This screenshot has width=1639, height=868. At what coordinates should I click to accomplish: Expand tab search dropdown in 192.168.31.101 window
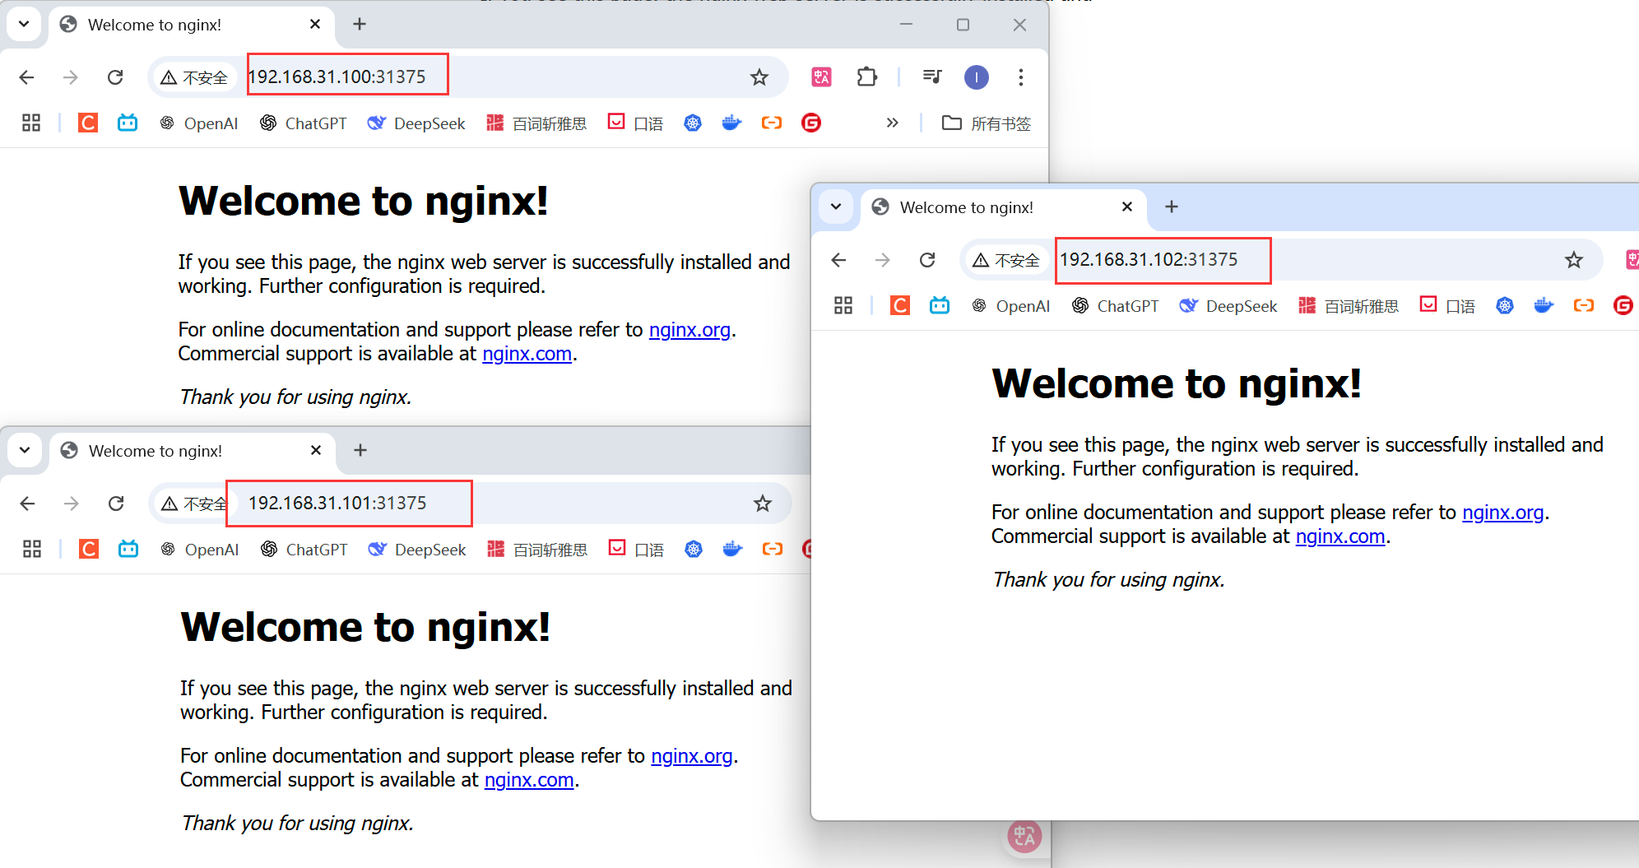click(x=25, y=450)
